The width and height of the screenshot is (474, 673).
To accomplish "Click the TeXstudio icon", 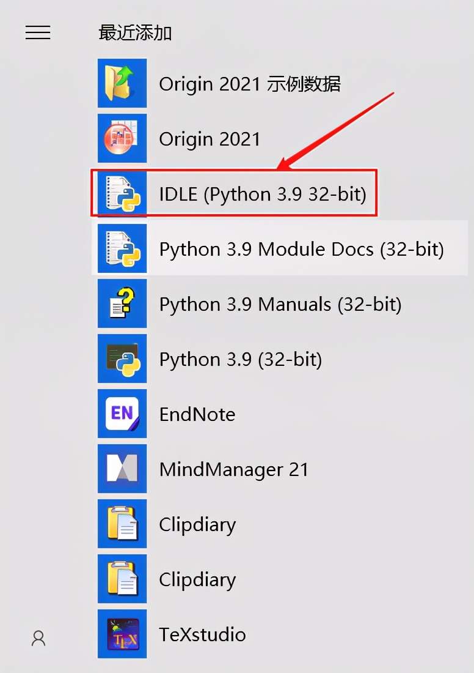I will (122, 633).
